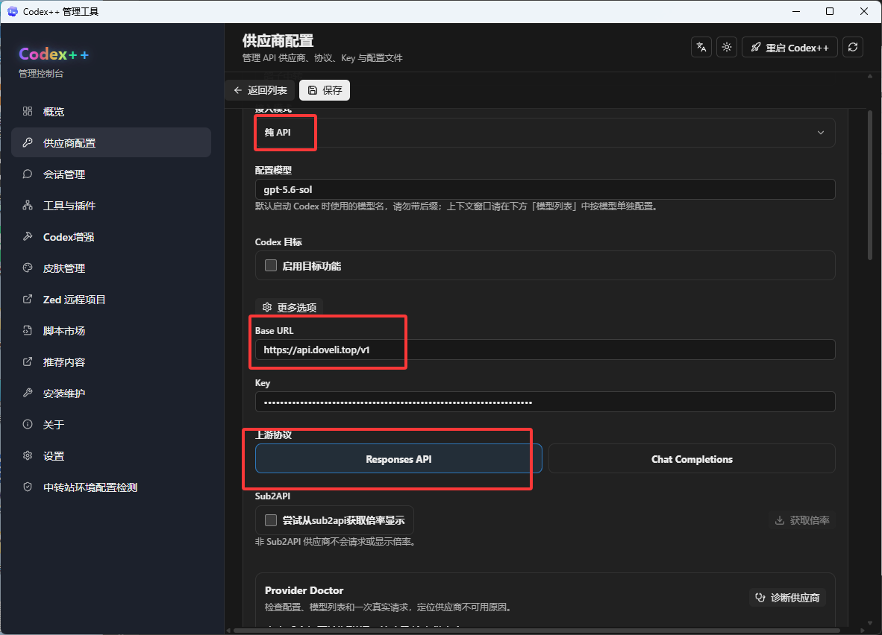
Task: Enable the 启用目标功能 checkbox
Action: [x=271, y=266]
